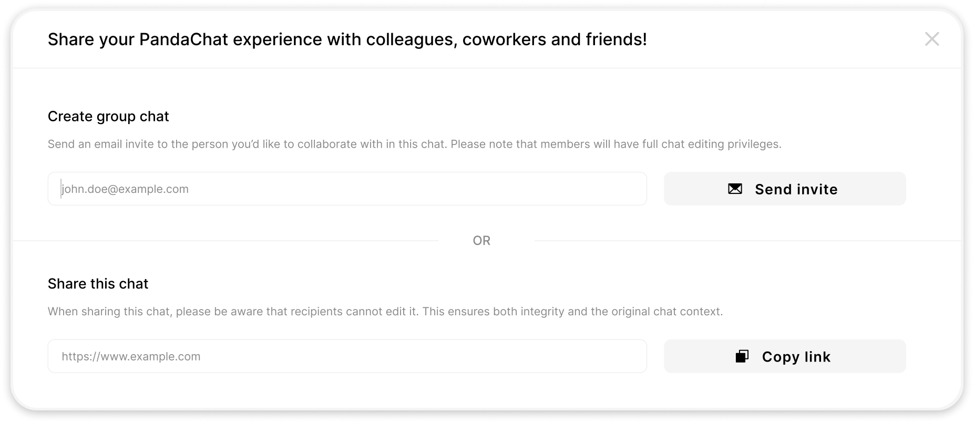Click the Send invite label text
Screen dimensions: 974x423
pos(796,189)
